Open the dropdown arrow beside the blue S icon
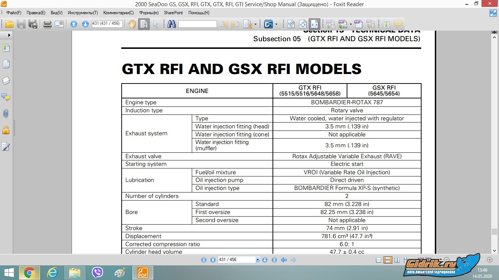Viewport: 499px width, 280px height. point(277,24)
